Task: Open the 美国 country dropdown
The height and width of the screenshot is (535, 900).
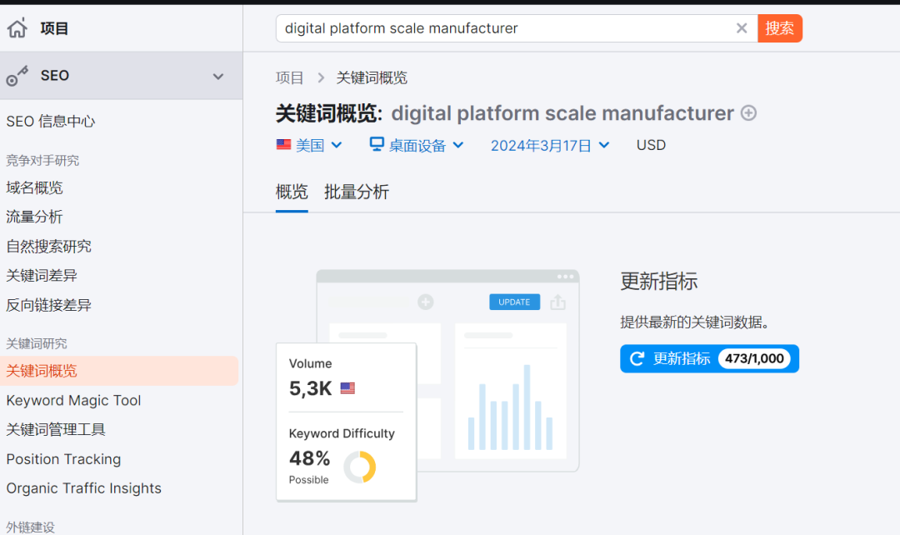Action: click(x=310, y=144)
